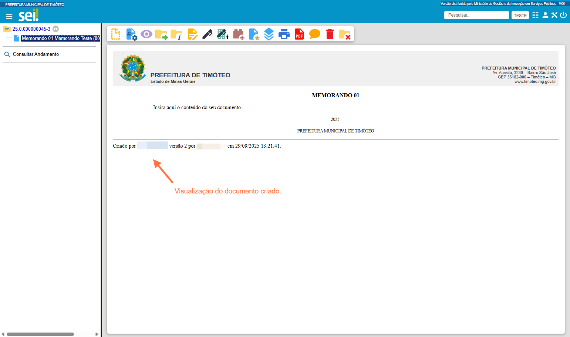Image resolution: width=570 pixels, height=337 pixels.
Task: Click the Pesquisar search field
Action: coord(476,15)
